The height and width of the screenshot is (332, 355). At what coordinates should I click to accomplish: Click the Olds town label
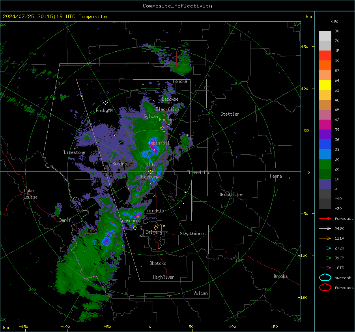point(150,165)
